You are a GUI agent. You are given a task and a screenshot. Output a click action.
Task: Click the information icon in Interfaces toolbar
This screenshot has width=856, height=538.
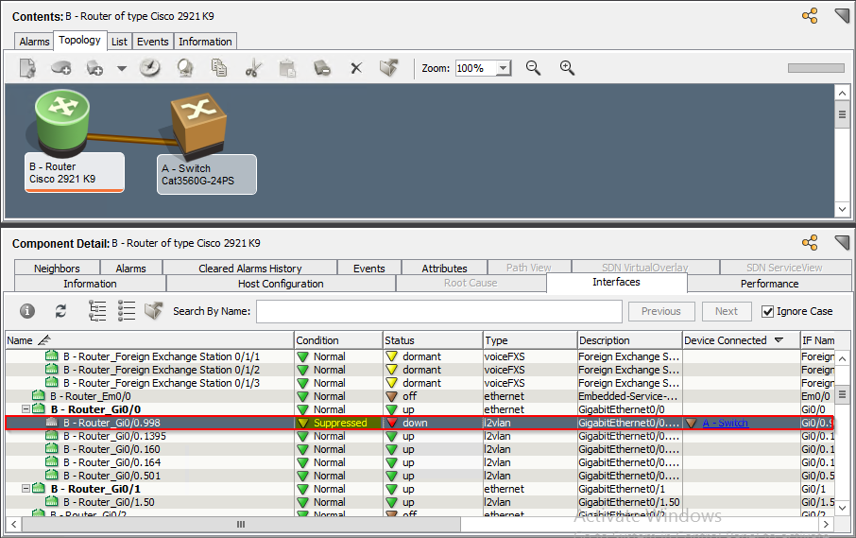[27, 311]
